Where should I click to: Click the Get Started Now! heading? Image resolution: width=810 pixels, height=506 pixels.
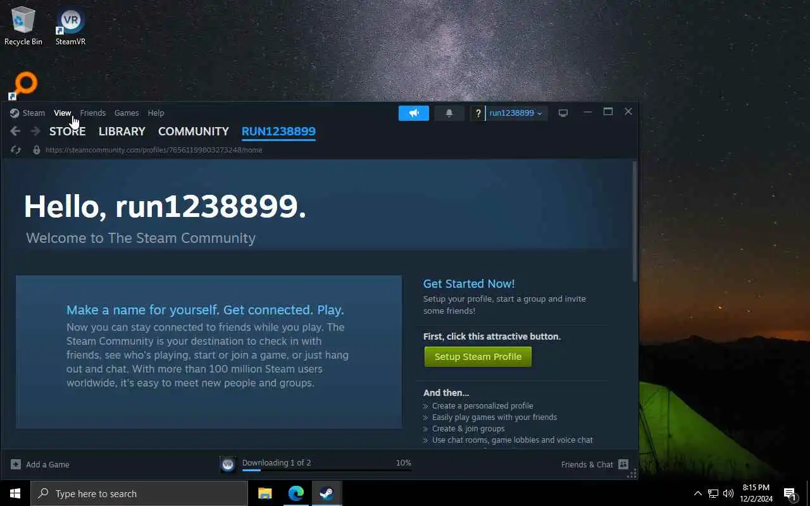(469, 284)
